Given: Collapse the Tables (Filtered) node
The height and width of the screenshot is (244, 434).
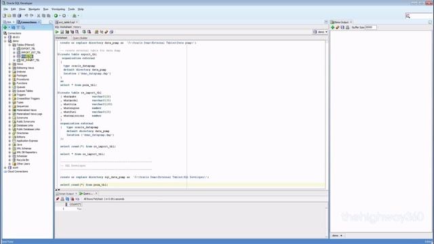Looking at the screenshot, I should coord(10,45).
